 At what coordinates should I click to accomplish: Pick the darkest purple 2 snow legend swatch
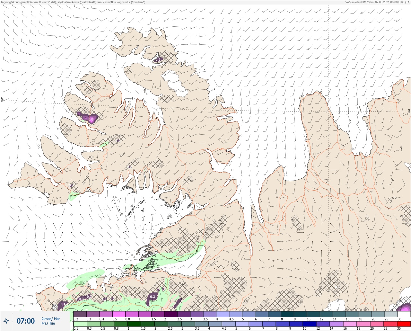point(171,314)
